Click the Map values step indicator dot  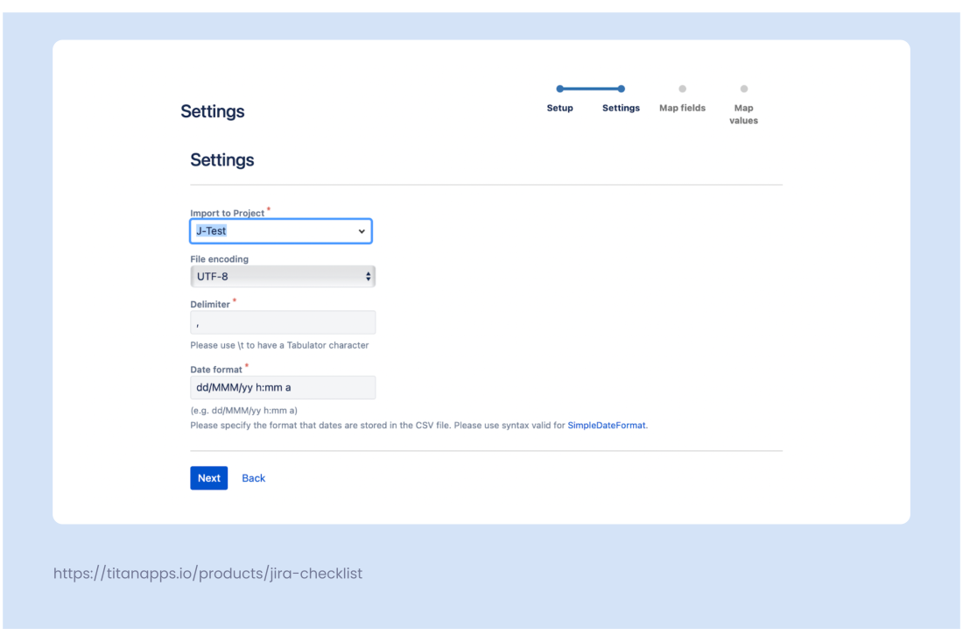(x=743, y=88)
